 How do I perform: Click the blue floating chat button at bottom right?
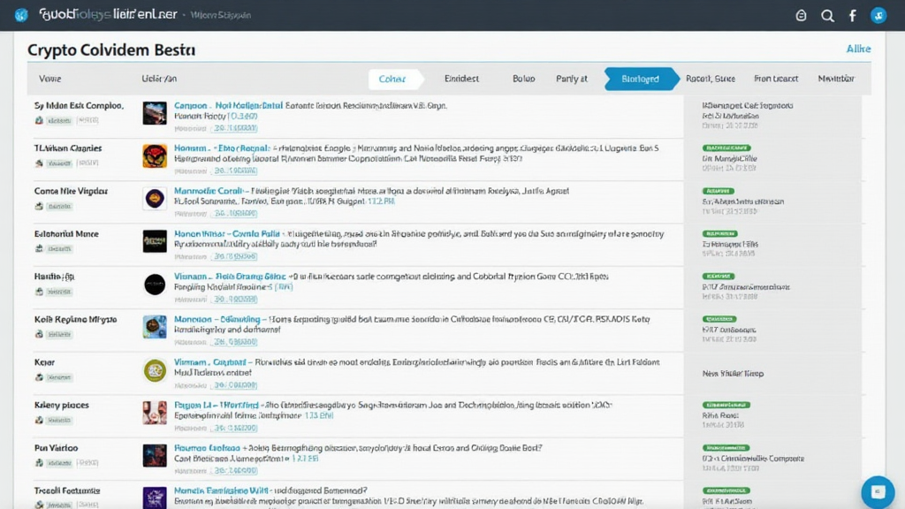click(x=878, y=492)
